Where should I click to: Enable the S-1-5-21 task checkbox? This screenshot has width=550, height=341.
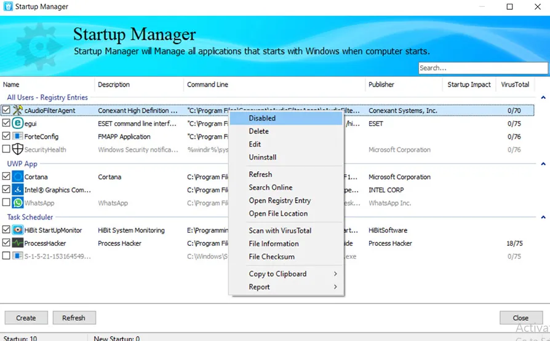click(6, 256)
